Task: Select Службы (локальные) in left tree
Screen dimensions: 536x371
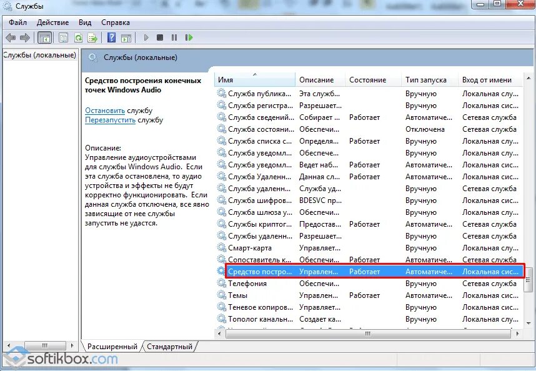Action: coord(39,55)
